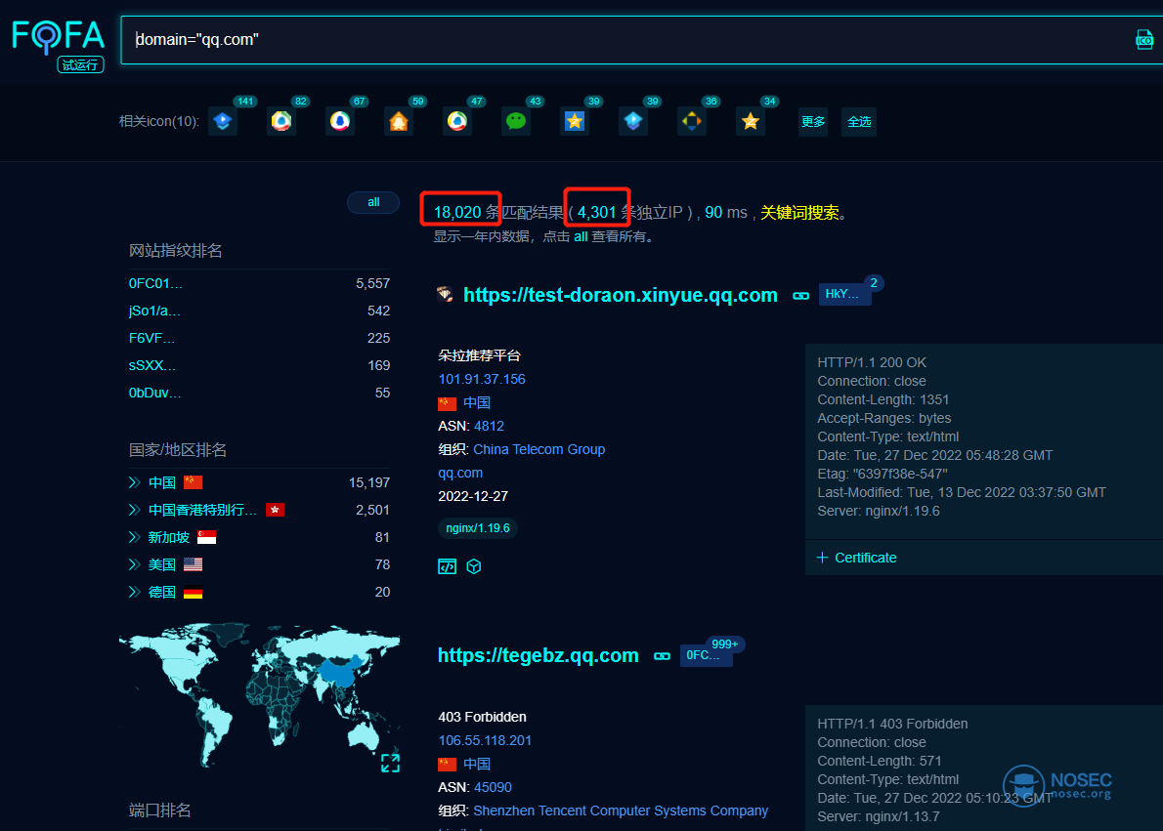Filter by fingerprint jSo1/a... in ranking

[154, 311]
